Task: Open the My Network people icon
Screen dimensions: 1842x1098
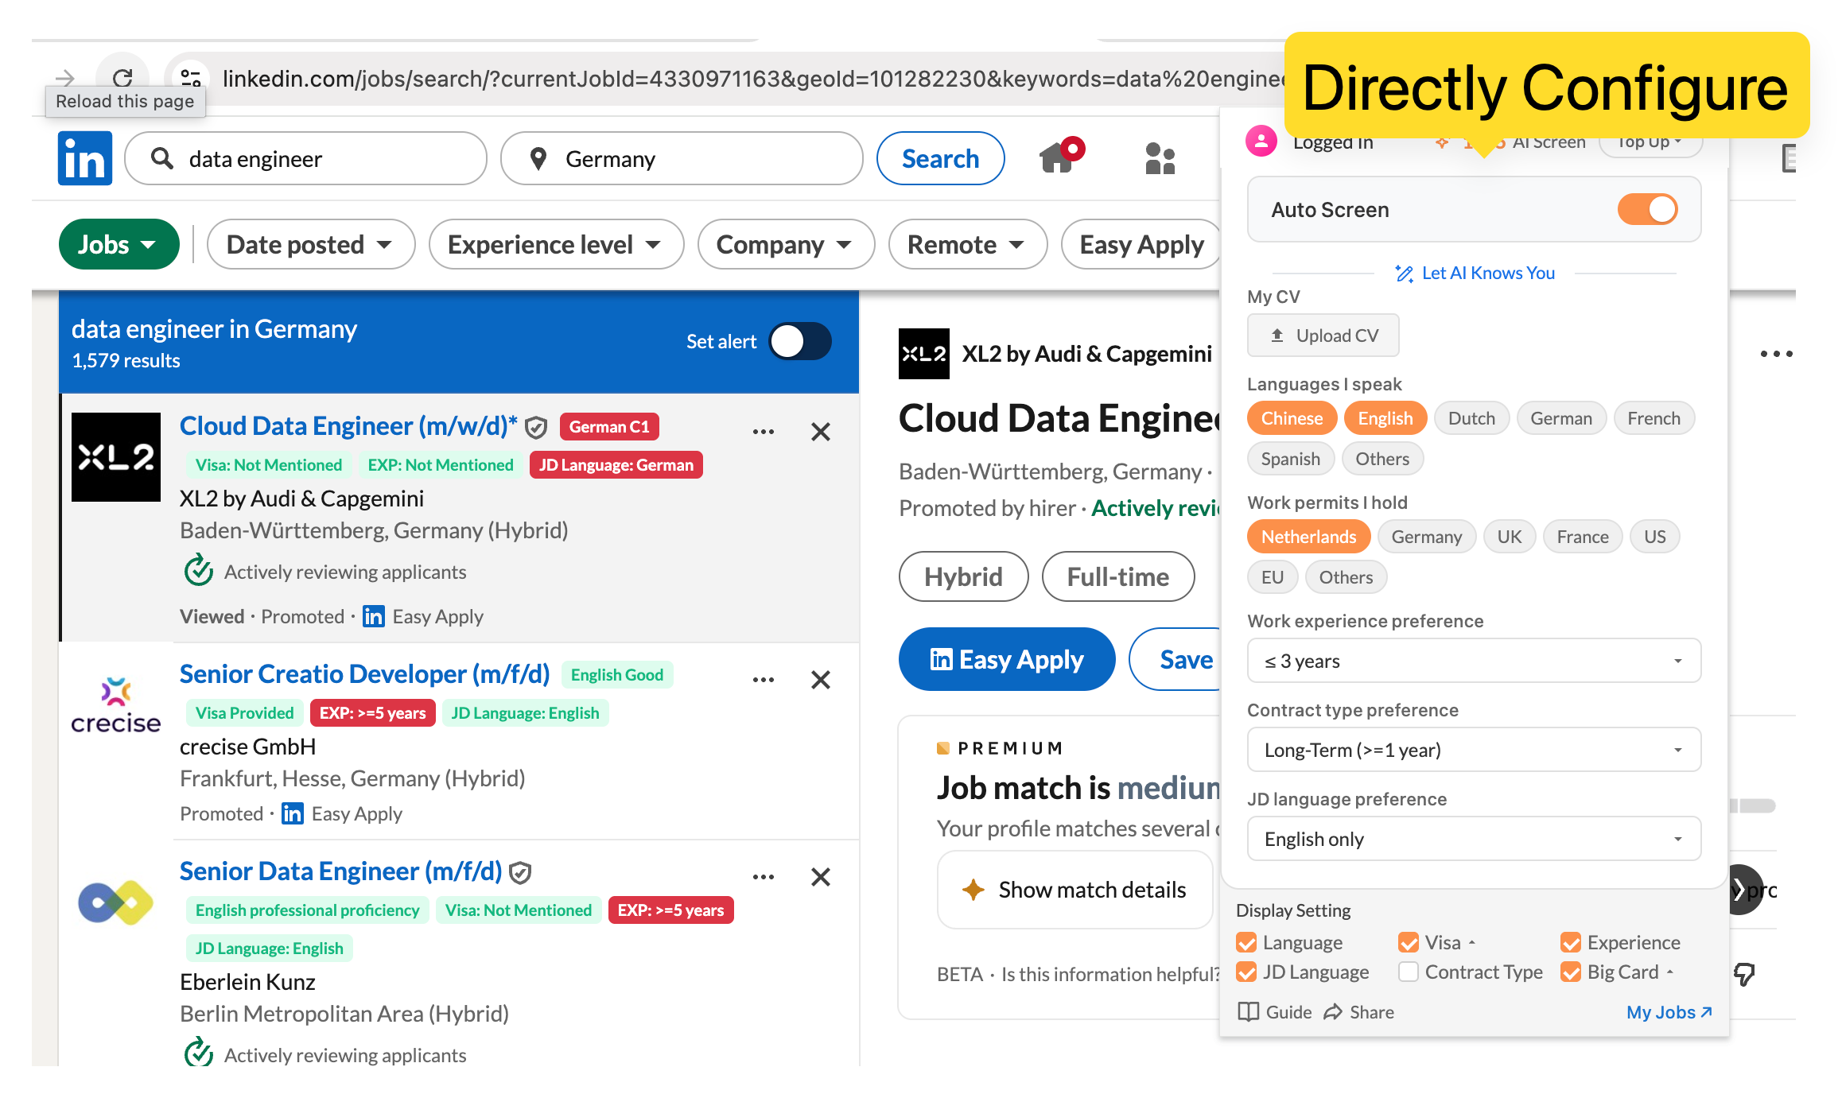Action: (x=1160, y=158)
